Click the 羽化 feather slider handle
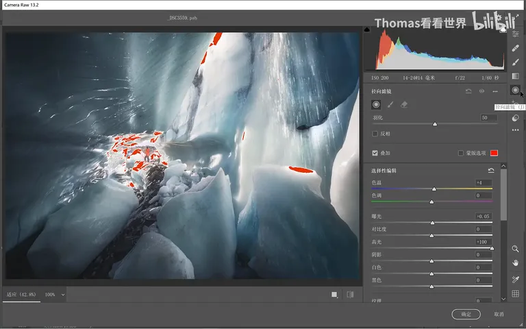This screenshot has height=329, width=526. pos(435,124)
